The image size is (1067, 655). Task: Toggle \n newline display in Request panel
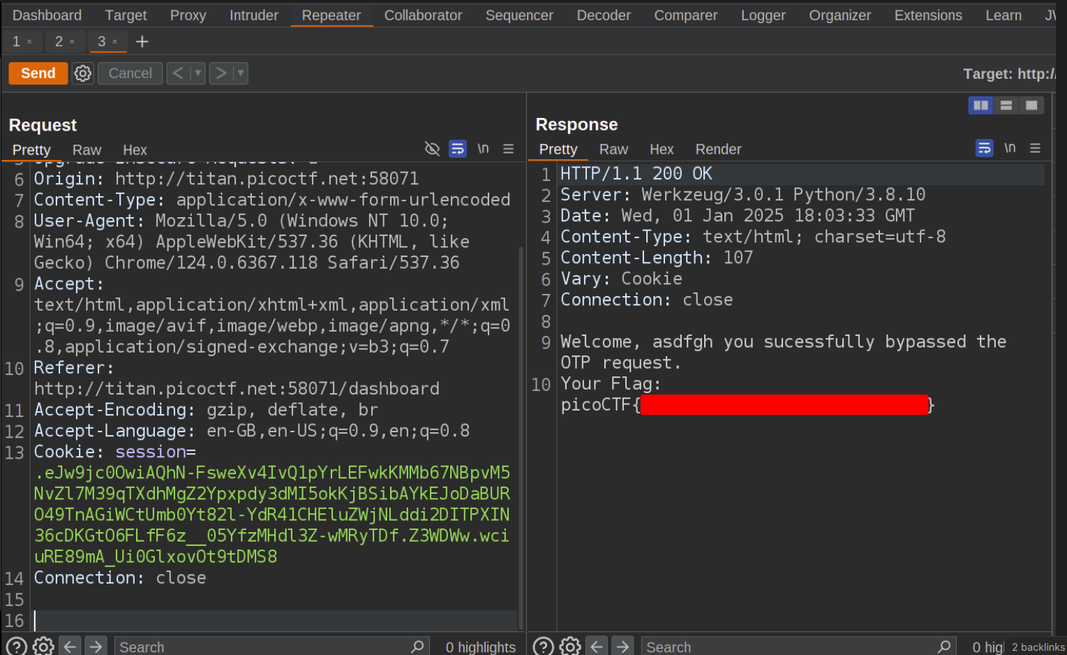[x=483, y=148]
